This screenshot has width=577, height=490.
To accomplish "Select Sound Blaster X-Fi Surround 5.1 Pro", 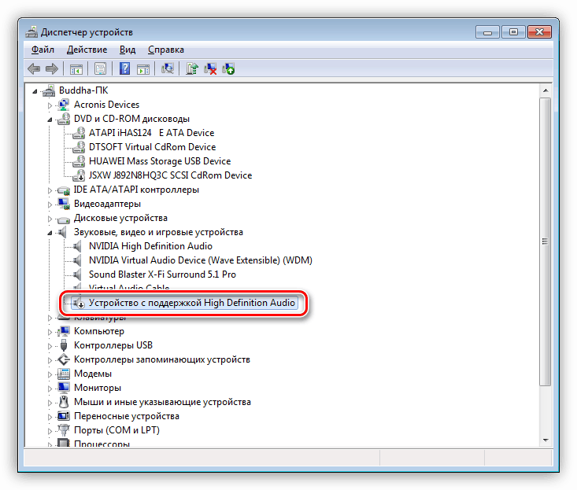I will 162,274.
